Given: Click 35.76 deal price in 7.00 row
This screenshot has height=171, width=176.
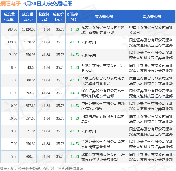Looking at the screenshot, I should [60, 144].
